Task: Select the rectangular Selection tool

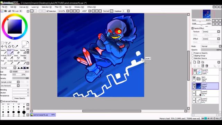Action: coord(2,43)
